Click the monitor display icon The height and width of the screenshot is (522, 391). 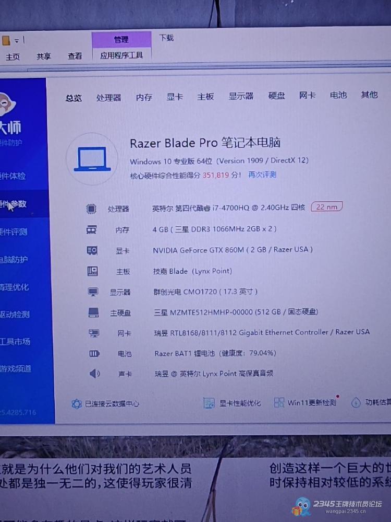tap(93, 292)
